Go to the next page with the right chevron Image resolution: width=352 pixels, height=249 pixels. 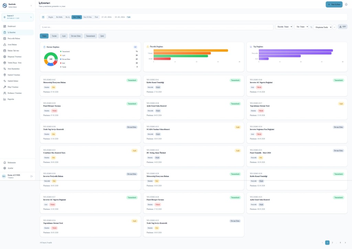[x=345, y=242]
